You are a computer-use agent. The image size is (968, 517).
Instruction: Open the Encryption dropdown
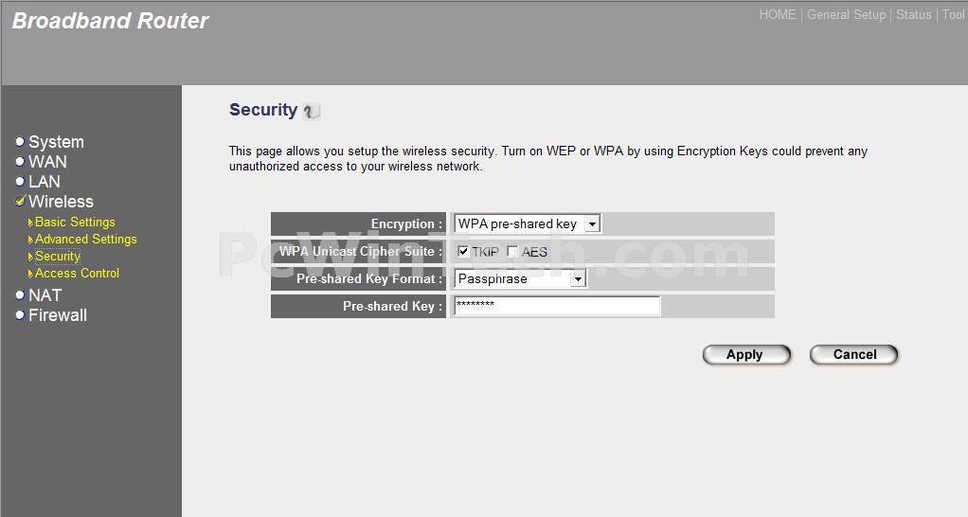tap(528, 223)
